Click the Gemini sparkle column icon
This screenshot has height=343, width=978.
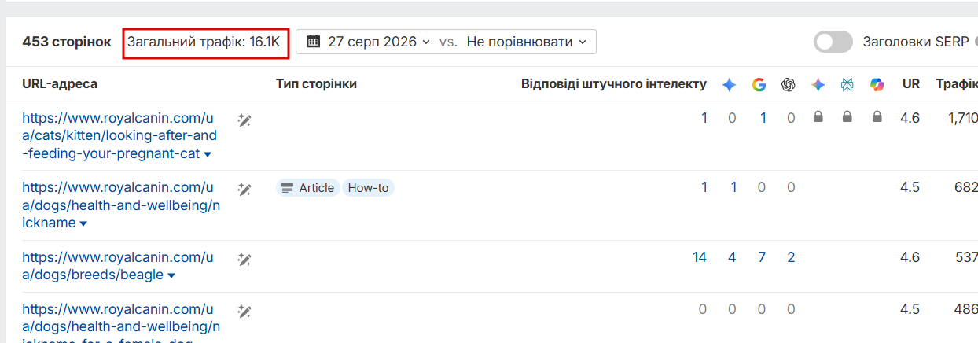pyautogui.click(x=818, y=85)
